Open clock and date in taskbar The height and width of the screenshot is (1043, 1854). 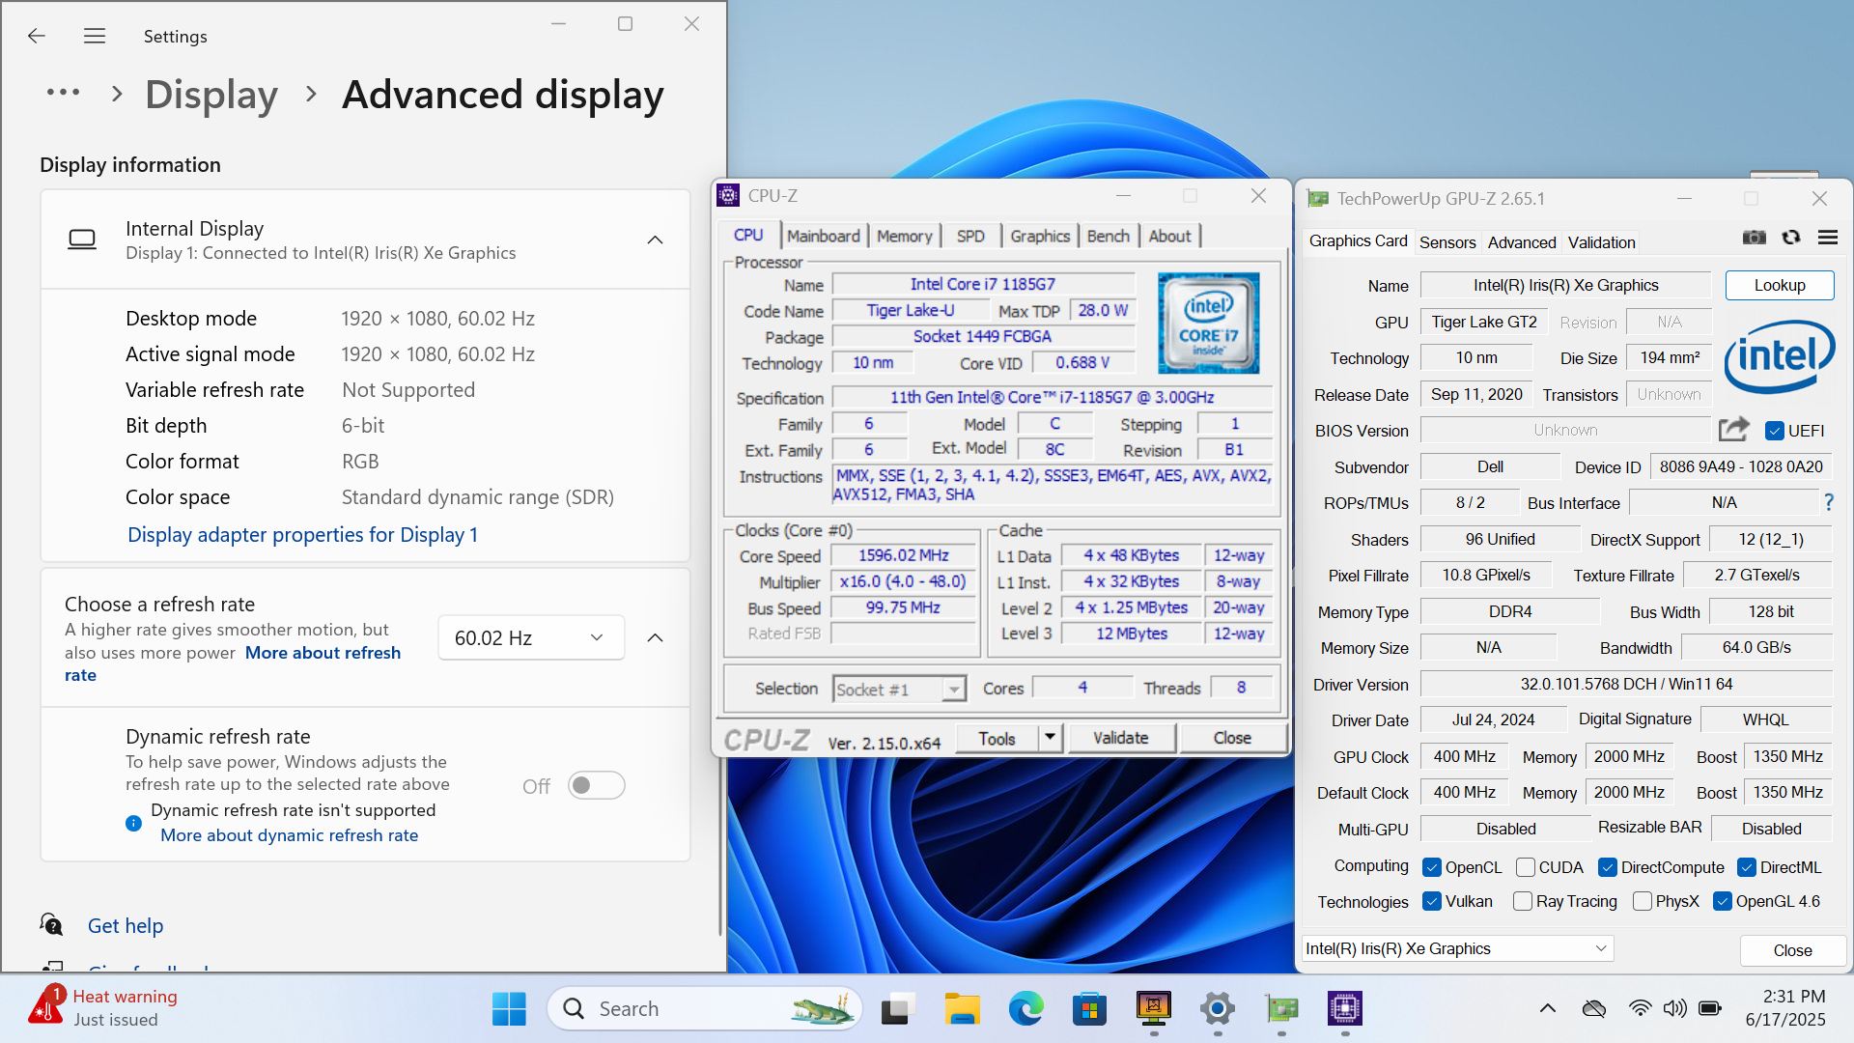1785,1007
